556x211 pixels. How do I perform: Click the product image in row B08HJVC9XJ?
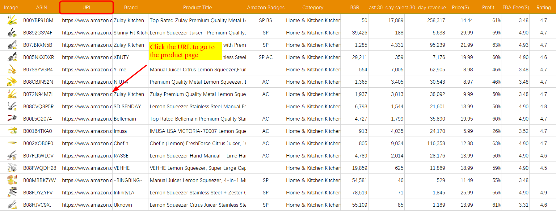(12, 205)
